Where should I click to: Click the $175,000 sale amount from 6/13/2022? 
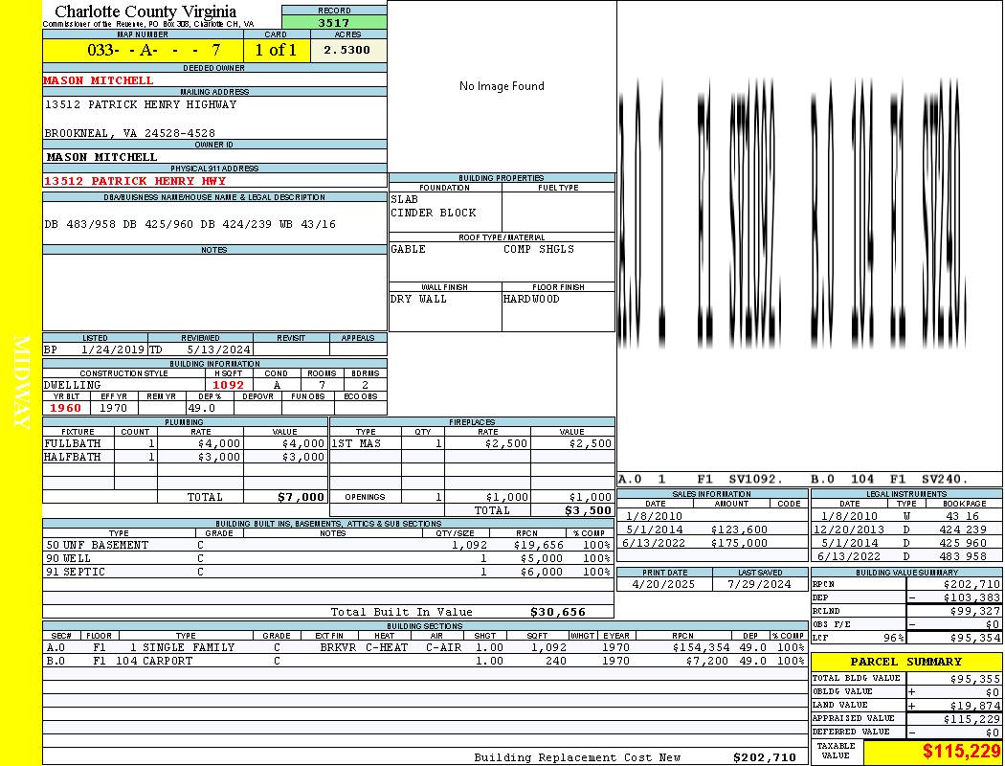click(x=738, y=543)
